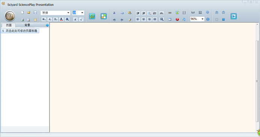Toggle italic formatting
Screen dimensions: 260x137
point(50,20)
